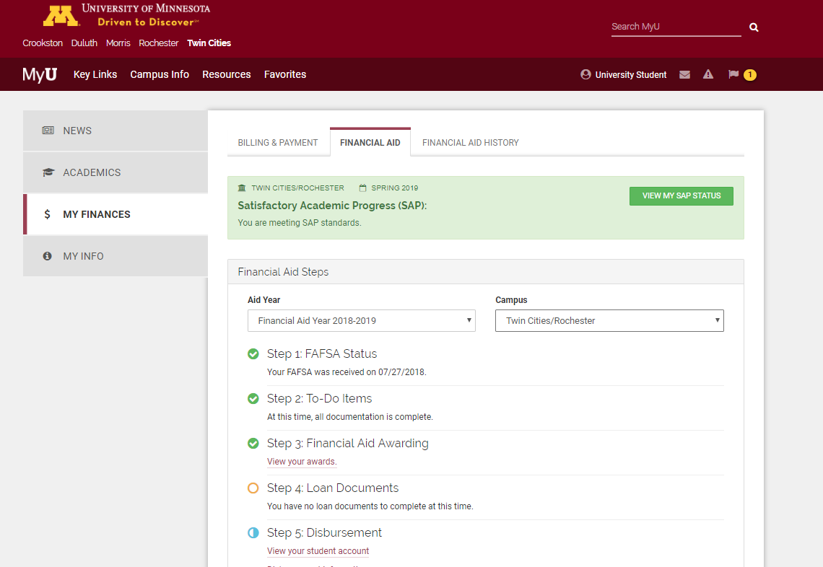Open the mail envelope icon
The image size is (823, 567).
pos(684,74)
